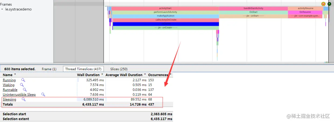The width and height of the screenshot is (334, 123).
Task: Switch to the Slices (250) tab
Action: (119, 69)
